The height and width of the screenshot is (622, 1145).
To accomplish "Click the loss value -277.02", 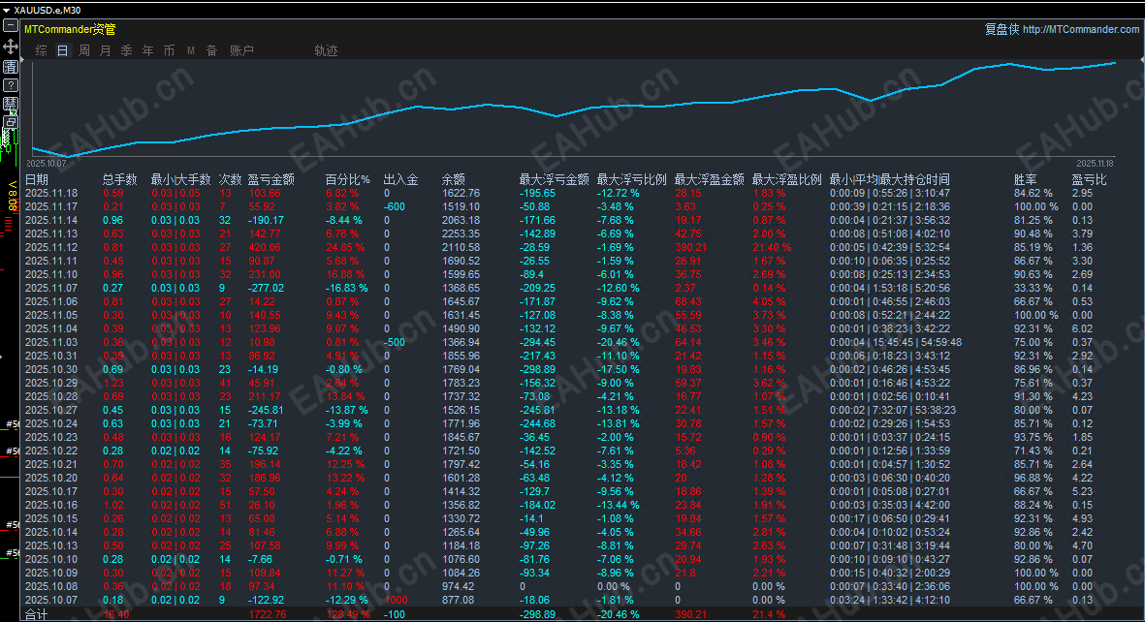I will click(267, 289).
